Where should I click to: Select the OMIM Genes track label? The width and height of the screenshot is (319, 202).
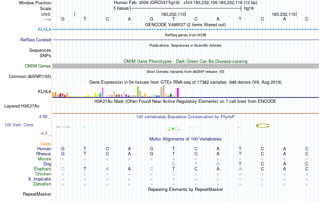38,66
